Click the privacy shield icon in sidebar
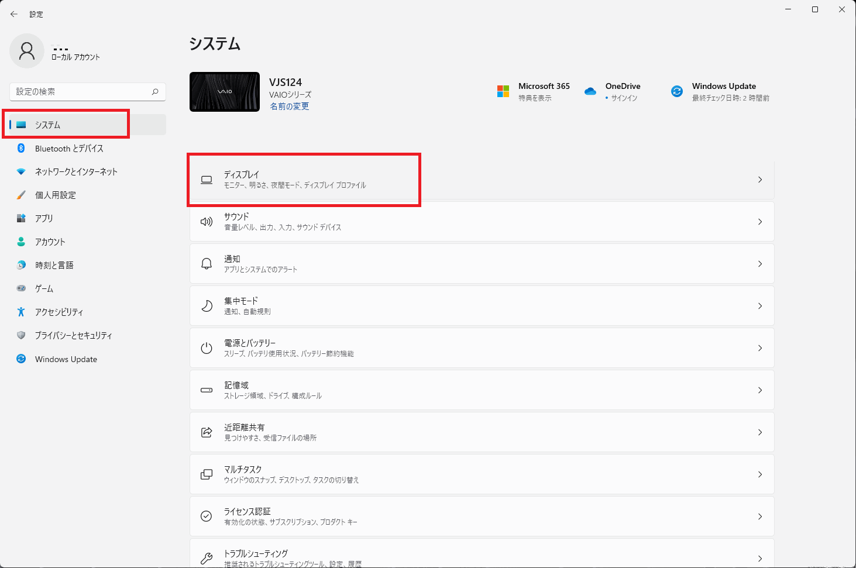This screenshot has width=856, height=568. coord(21,335)
